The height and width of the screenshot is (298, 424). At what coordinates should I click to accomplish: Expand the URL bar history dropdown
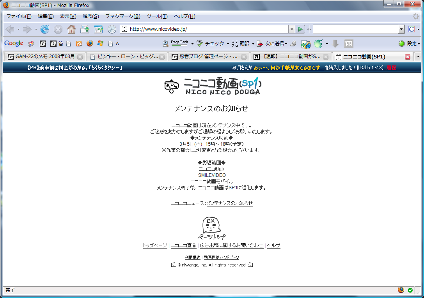pyautogui.click(x=291, y=29)
